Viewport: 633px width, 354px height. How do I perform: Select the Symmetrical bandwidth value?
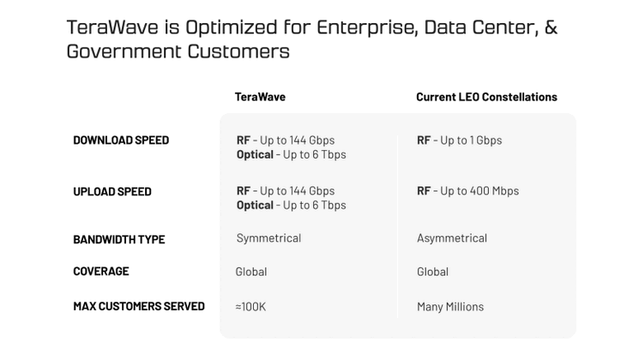tap(268, 238)
